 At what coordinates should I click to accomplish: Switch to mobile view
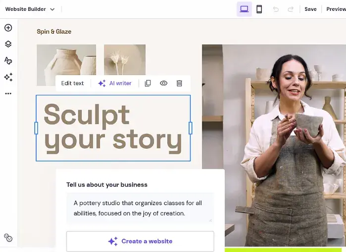[x=259, y=9]
